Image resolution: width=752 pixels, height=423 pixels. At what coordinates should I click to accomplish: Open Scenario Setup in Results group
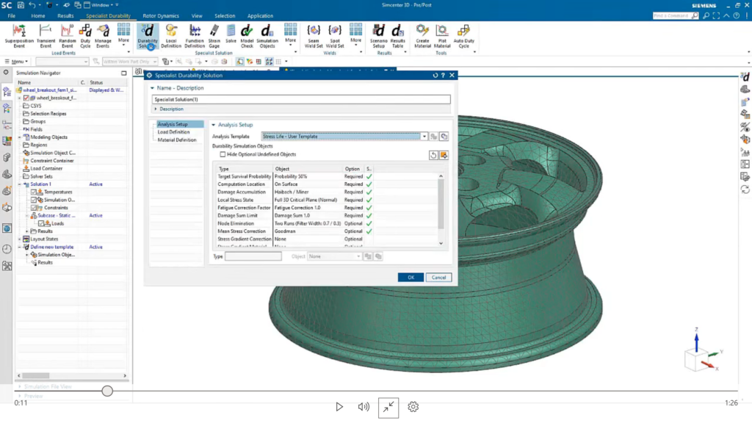click(379, 34)
